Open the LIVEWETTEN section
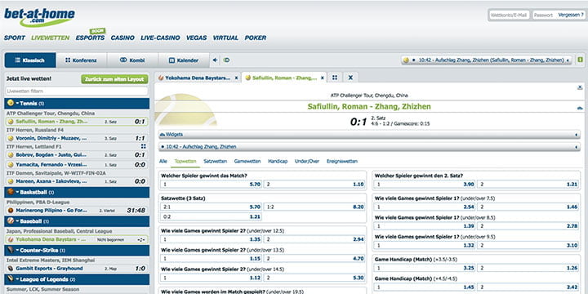588x294 pixels. [x=51, y=38]
